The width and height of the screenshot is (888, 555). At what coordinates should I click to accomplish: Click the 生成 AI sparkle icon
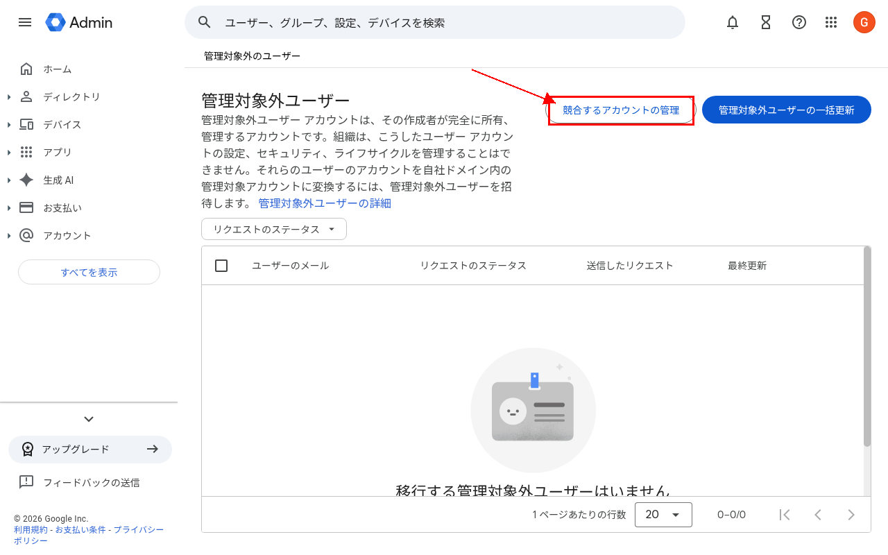(26, 180)
